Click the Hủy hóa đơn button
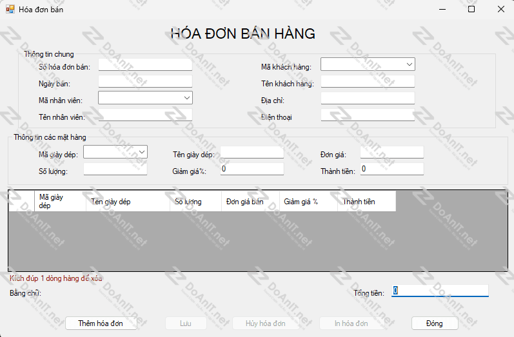This screenshot has height=337, width=514. pos(266,323)
